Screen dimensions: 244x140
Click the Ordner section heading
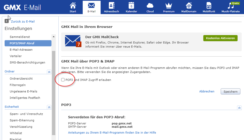[x=10, y=72]
